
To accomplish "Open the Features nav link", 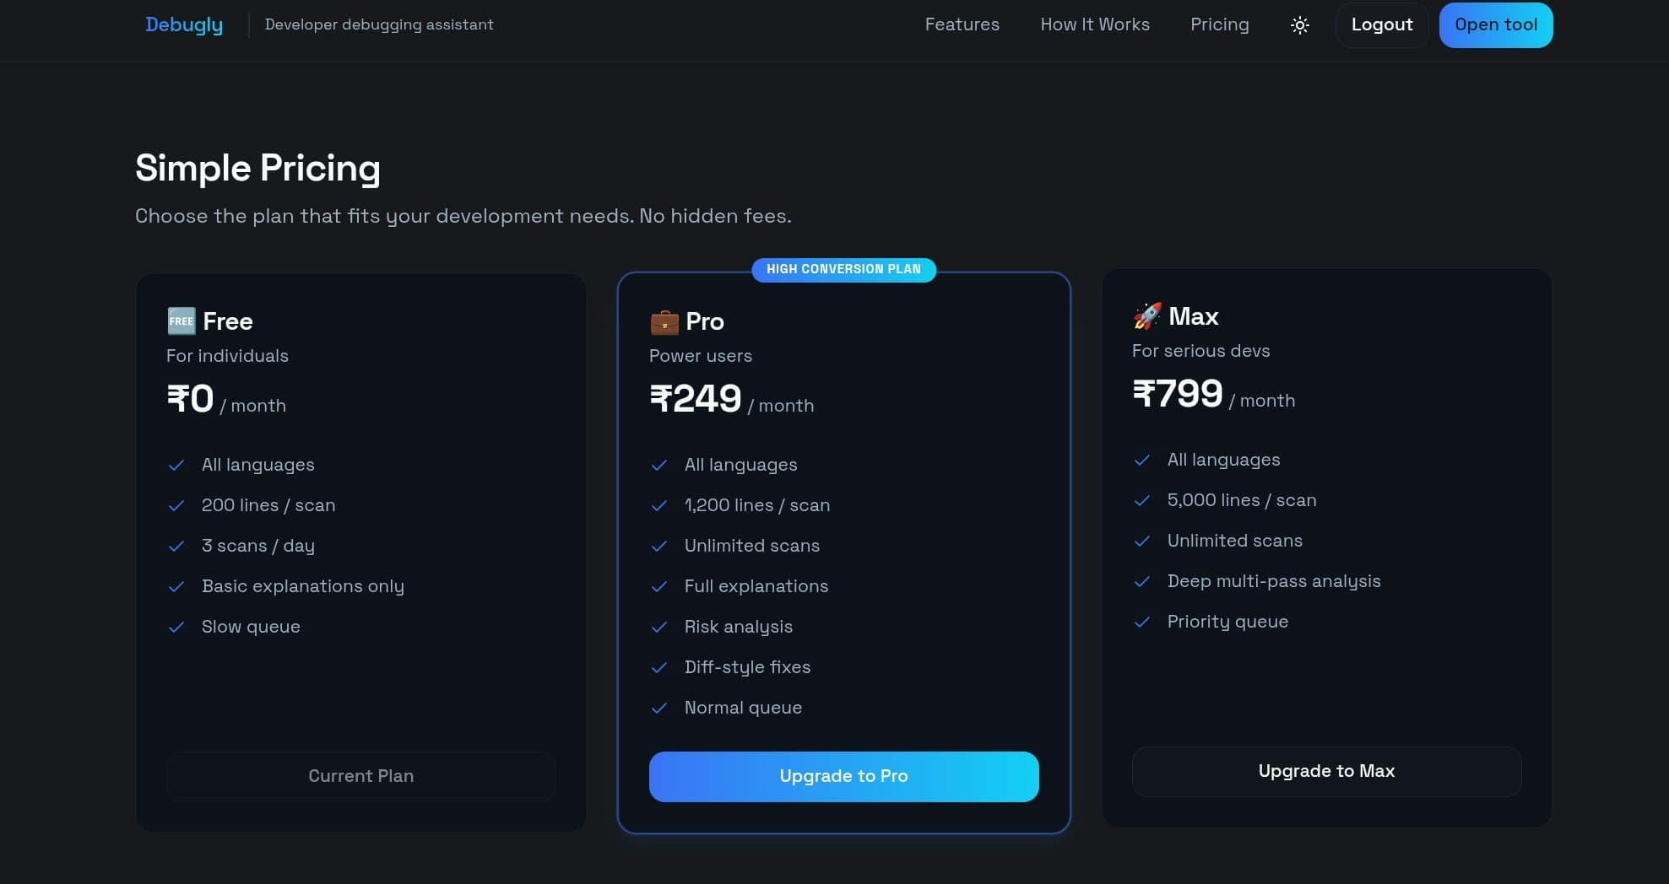I will tap(962, 24).
